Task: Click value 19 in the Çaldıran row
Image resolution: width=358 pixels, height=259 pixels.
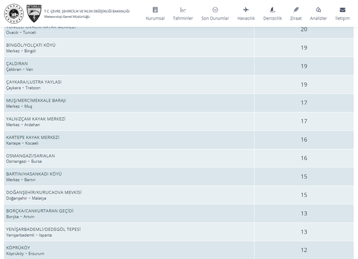Action: pos(304,66)
